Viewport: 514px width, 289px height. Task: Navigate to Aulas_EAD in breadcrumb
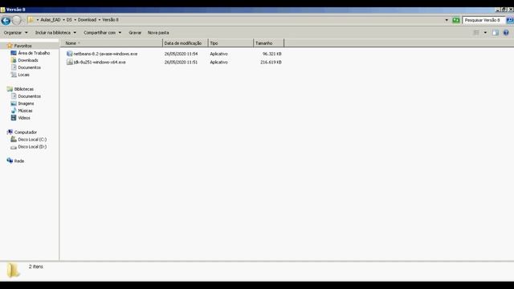(51, 20)
